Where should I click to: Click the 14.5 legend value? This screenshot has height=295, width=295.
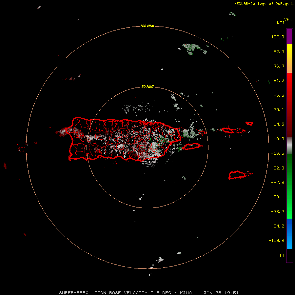[279, 124]
